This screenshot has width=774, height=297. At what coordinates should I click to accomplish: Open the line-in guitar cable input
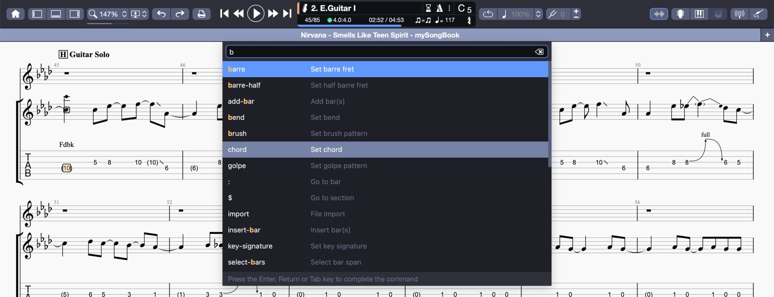(x=758, y=14)
